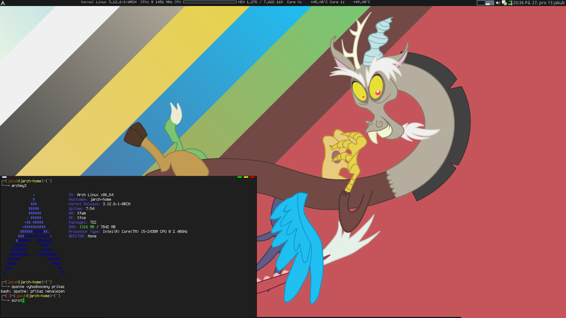This screenshot has width=566, height=318.
Task: Click the 'spatne vyhodnoceny prikaz' command text
Action: click(38, 287)
